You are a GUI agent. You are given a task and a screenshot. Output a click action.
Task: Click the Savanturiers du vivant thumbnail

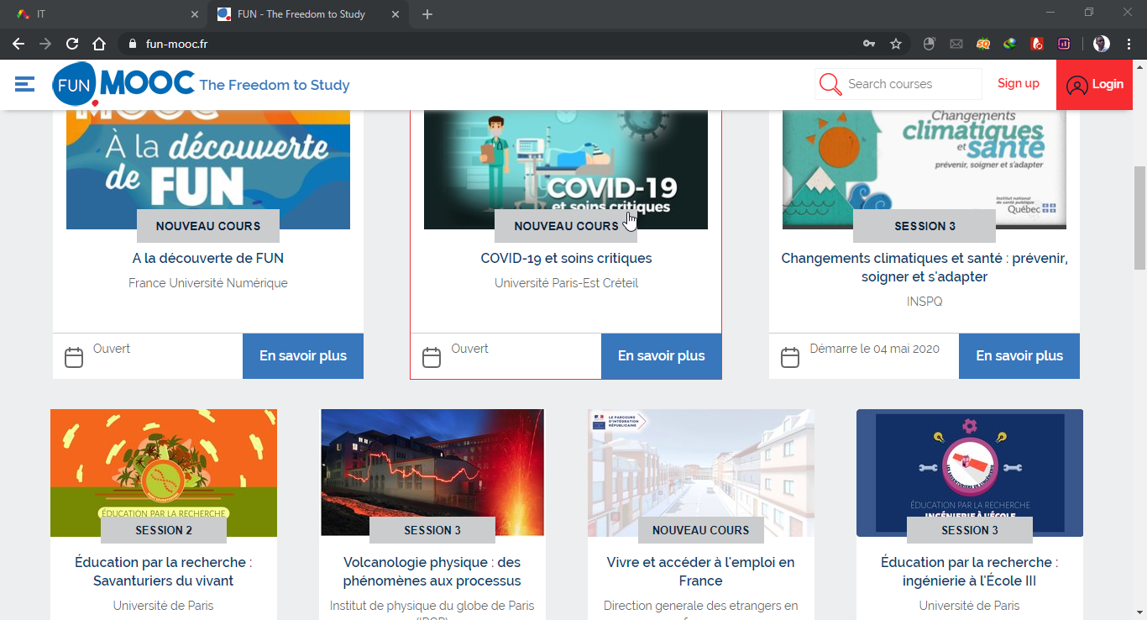click(164, 473)
